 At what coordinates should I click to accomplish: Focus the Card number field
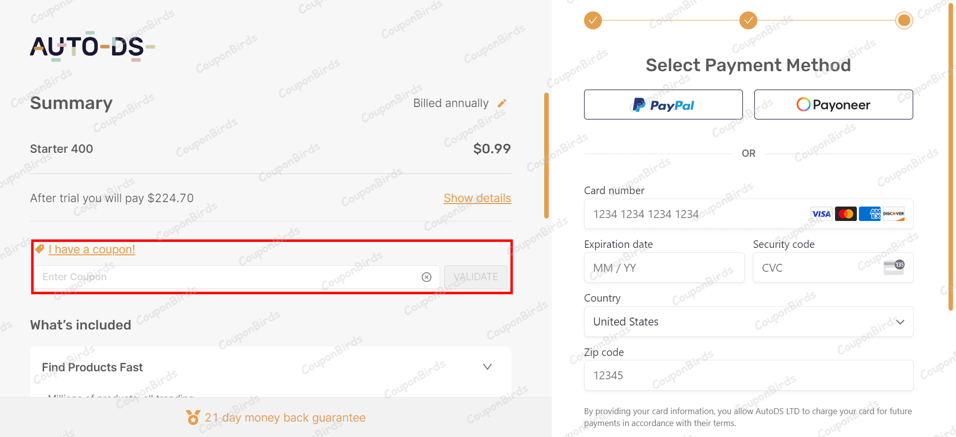(697, 214)
